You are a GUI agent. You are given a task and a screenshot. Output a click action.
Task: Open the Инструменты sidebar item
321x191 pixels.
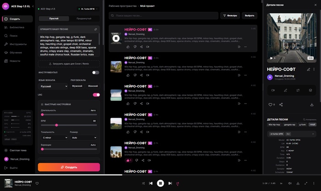click(17, 44)
